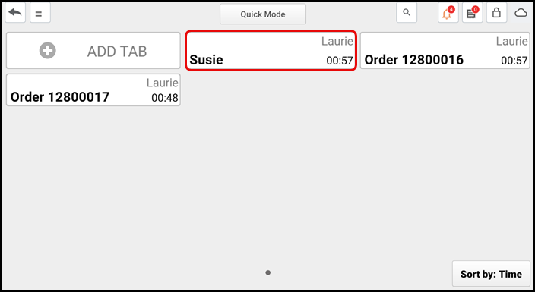
Task: Open search with the magnifier icon
Action: [x=407, y=13]
